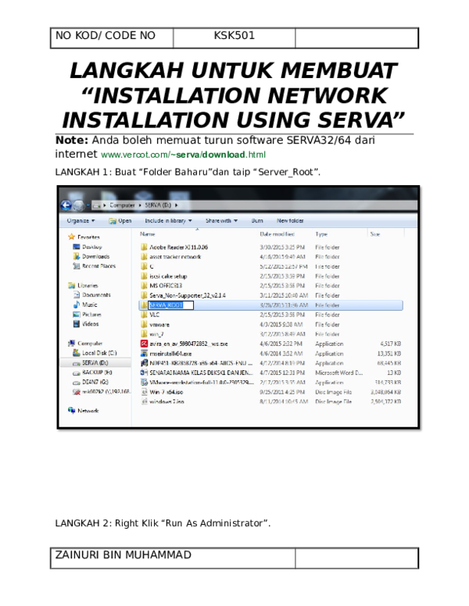Click the win_7 folder icon
The image size is (469, 606).
tap(144, 334)
